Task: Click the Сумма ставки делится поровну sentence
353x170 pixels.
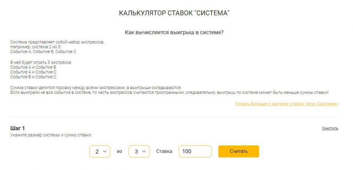Action: click(96, 88)
